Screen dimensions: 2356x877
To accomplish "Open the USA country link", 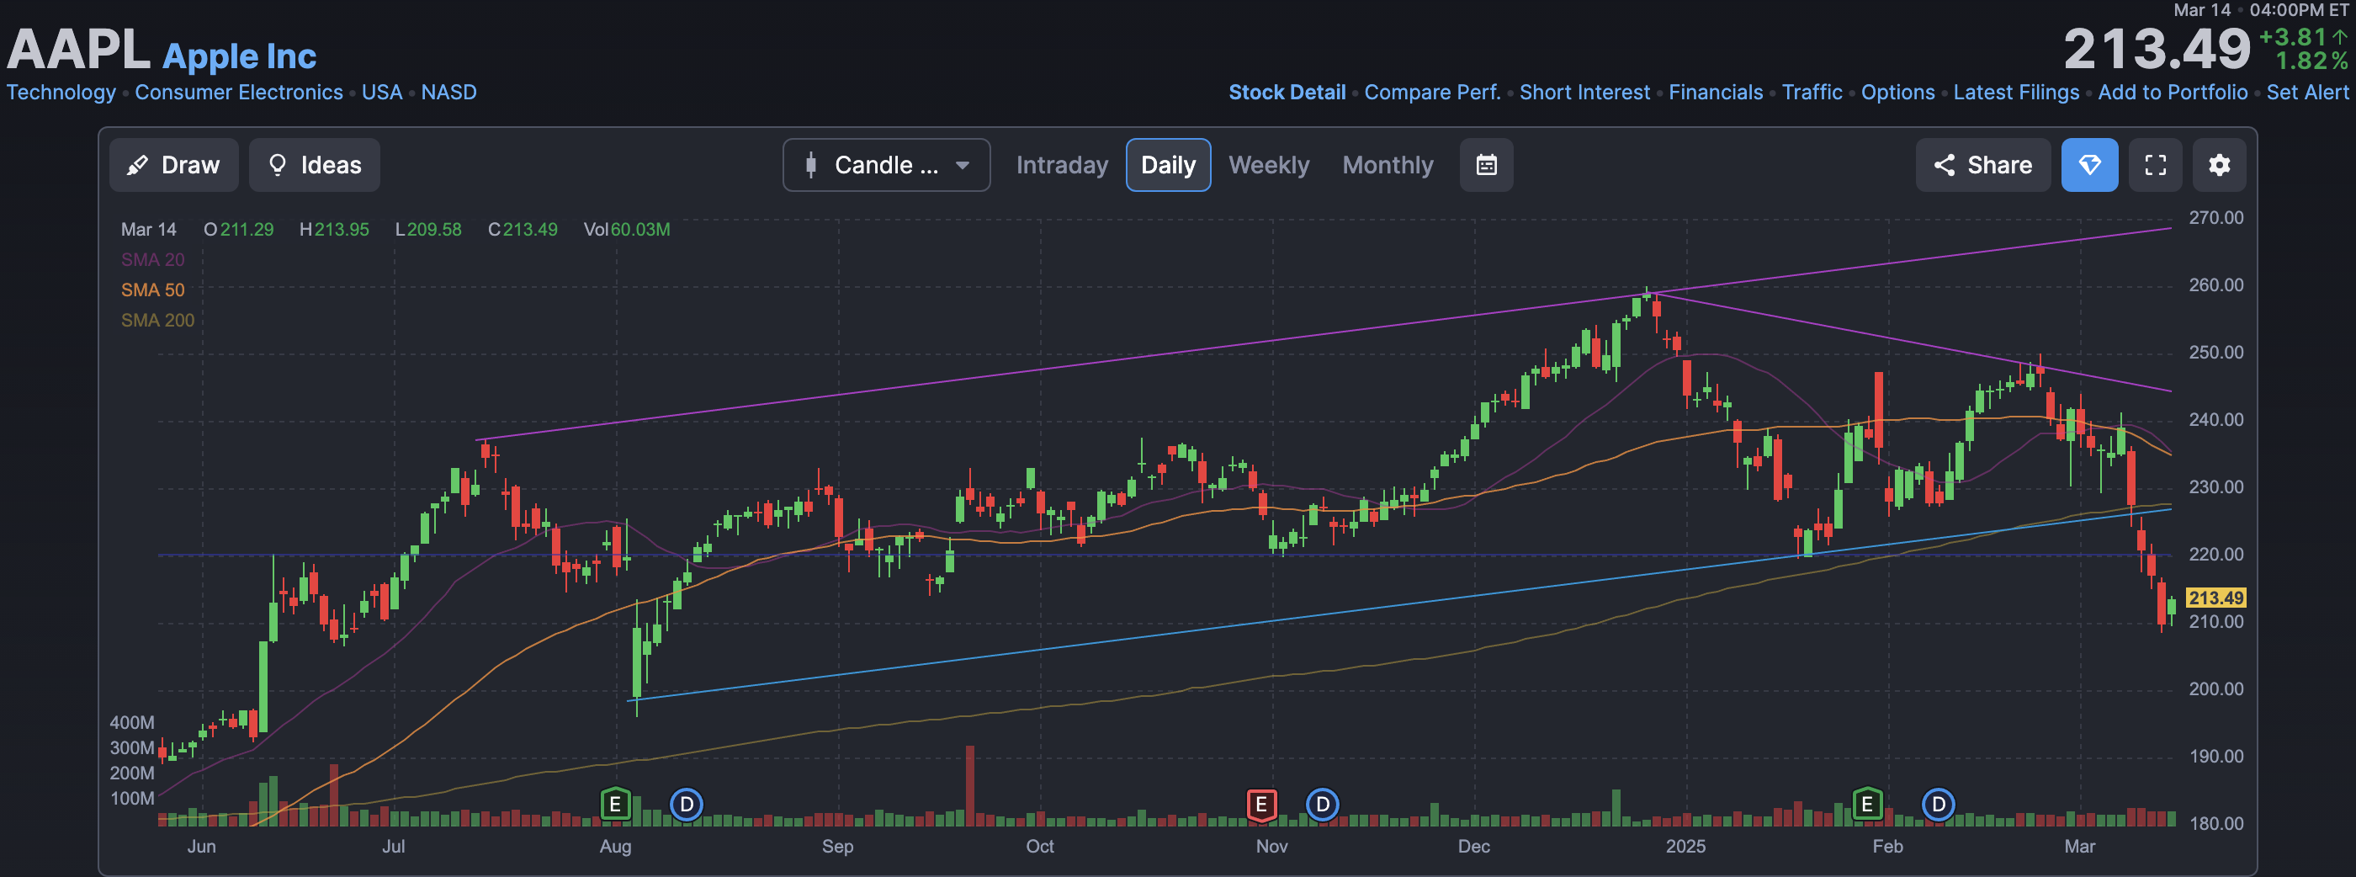I will pyautogui.click(x=381, y=93).
